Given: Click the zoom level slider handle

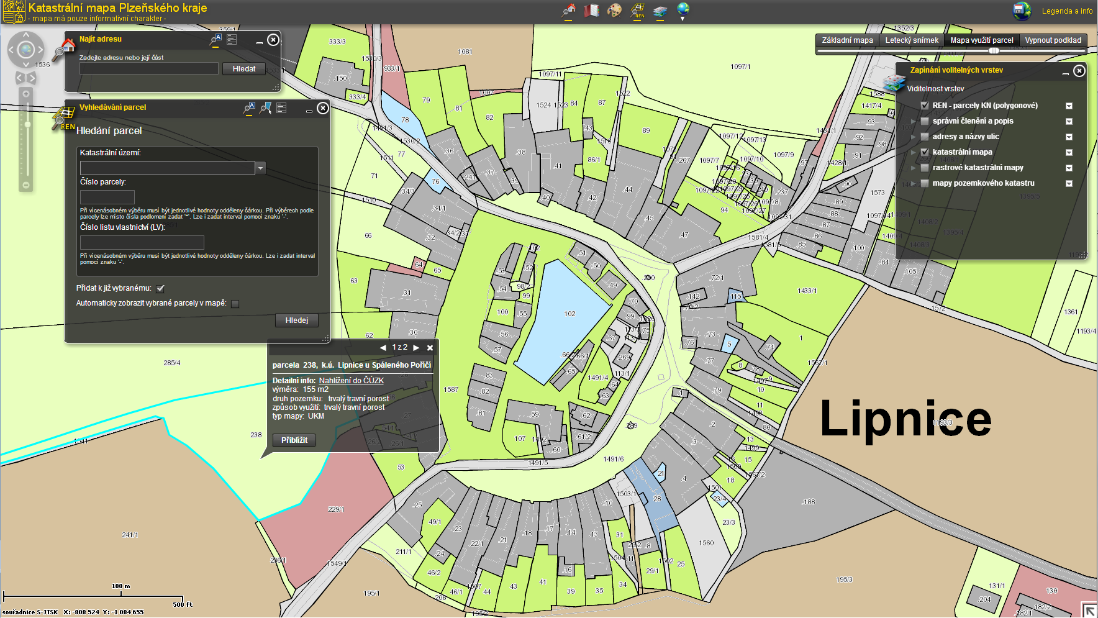Looking at the screenshot, I should click(x=27, y=125).
